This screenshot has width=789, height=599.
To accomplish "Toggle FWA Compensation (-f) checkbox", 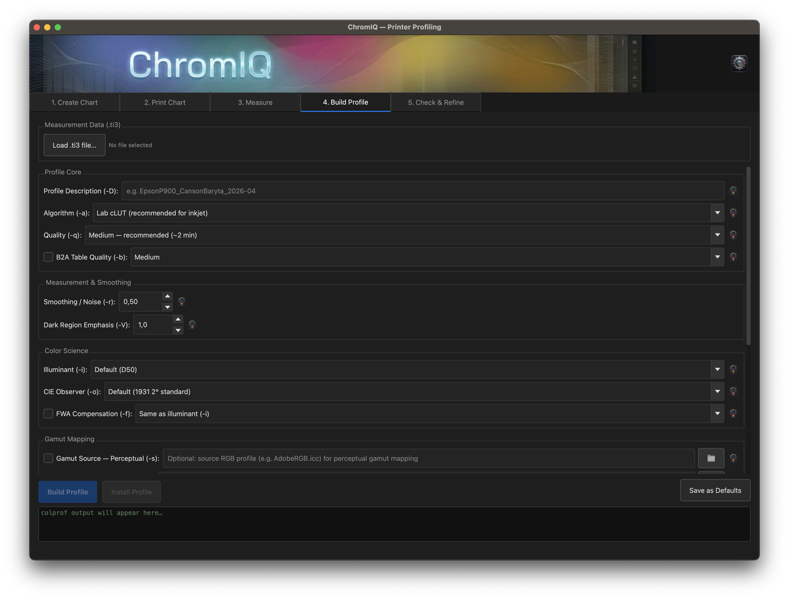I will 49,414.
